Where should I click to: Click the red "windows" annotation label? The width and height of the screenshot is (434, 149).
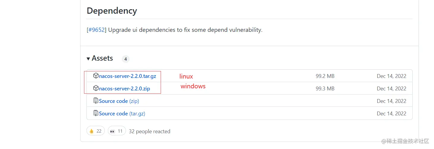pos(193,86)
